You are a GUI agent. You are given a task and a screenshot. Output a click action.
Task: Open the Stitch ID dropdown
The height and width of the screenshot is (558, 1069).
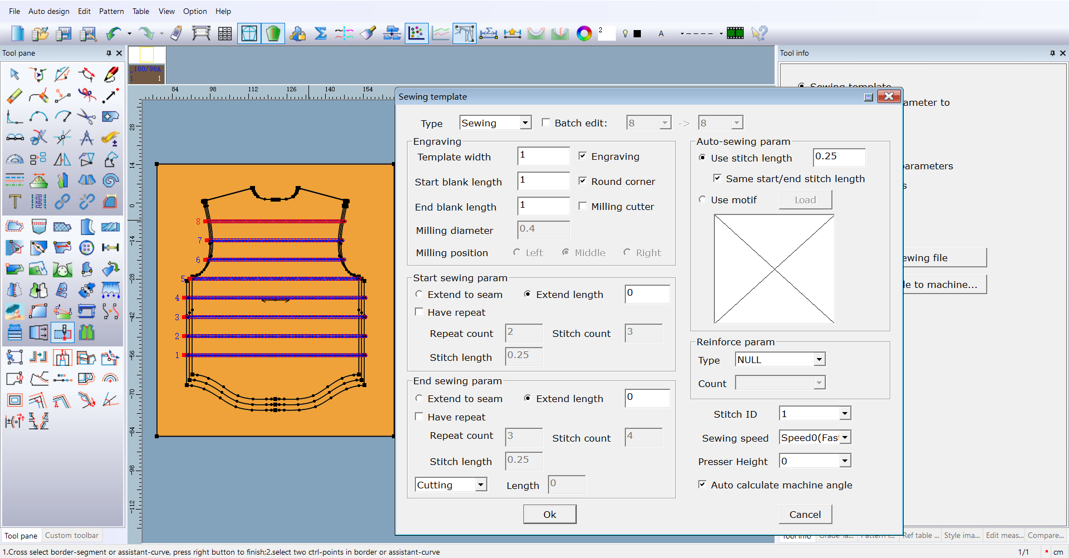(x=845, y=413)
